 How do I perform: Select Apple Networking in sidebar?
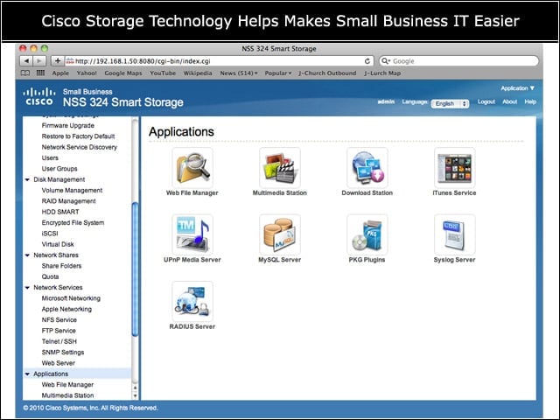point(66,309)
